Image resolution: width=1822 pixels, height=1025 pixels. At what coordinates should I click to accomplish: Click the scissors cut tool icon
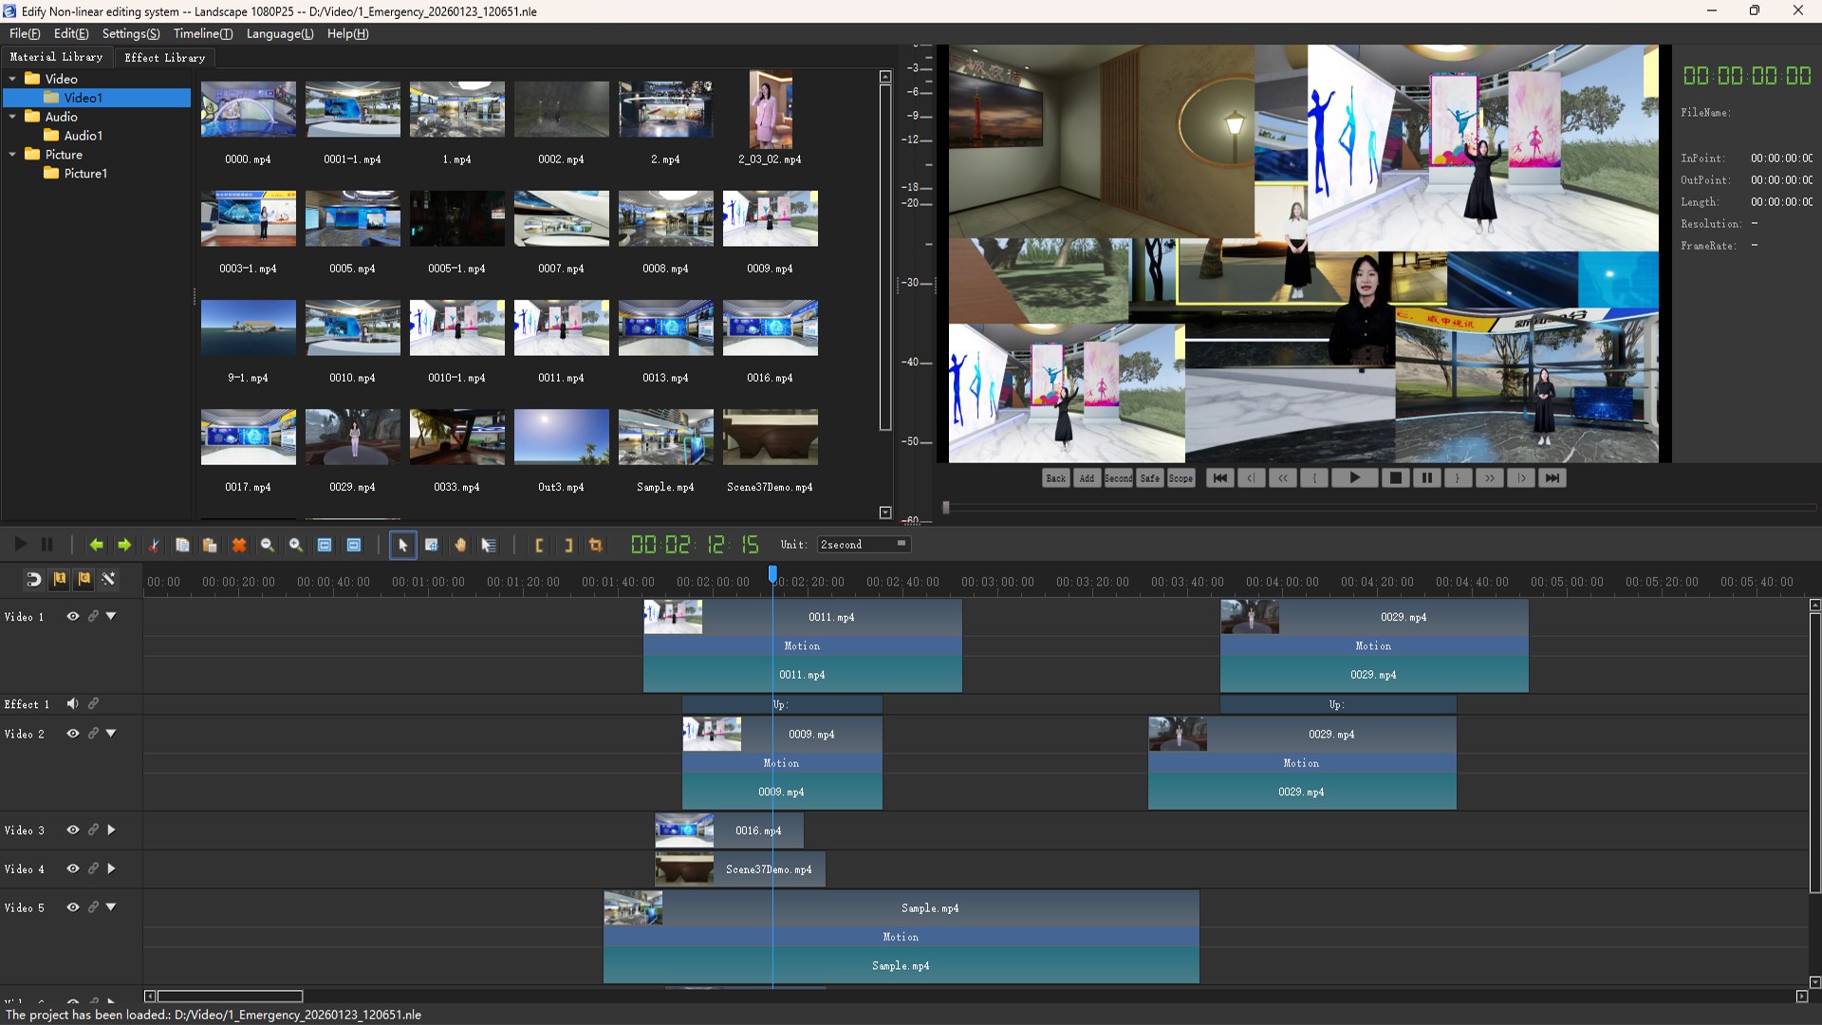click(x=154, y=545)
